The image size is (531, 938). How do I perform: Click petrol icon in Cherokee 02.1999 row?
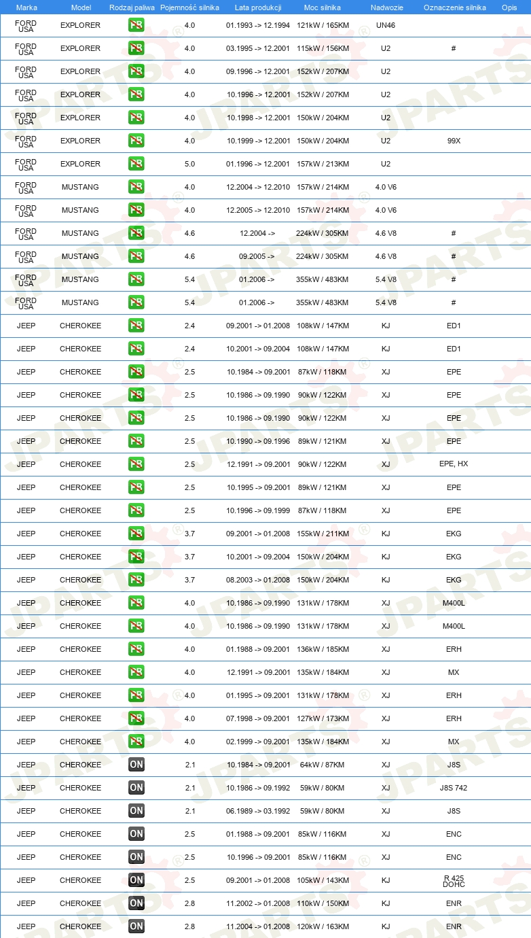[136, 742]
